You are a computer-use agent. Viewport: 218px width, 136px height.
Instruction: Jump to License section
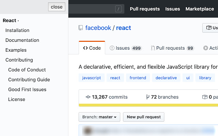point(17,99)
